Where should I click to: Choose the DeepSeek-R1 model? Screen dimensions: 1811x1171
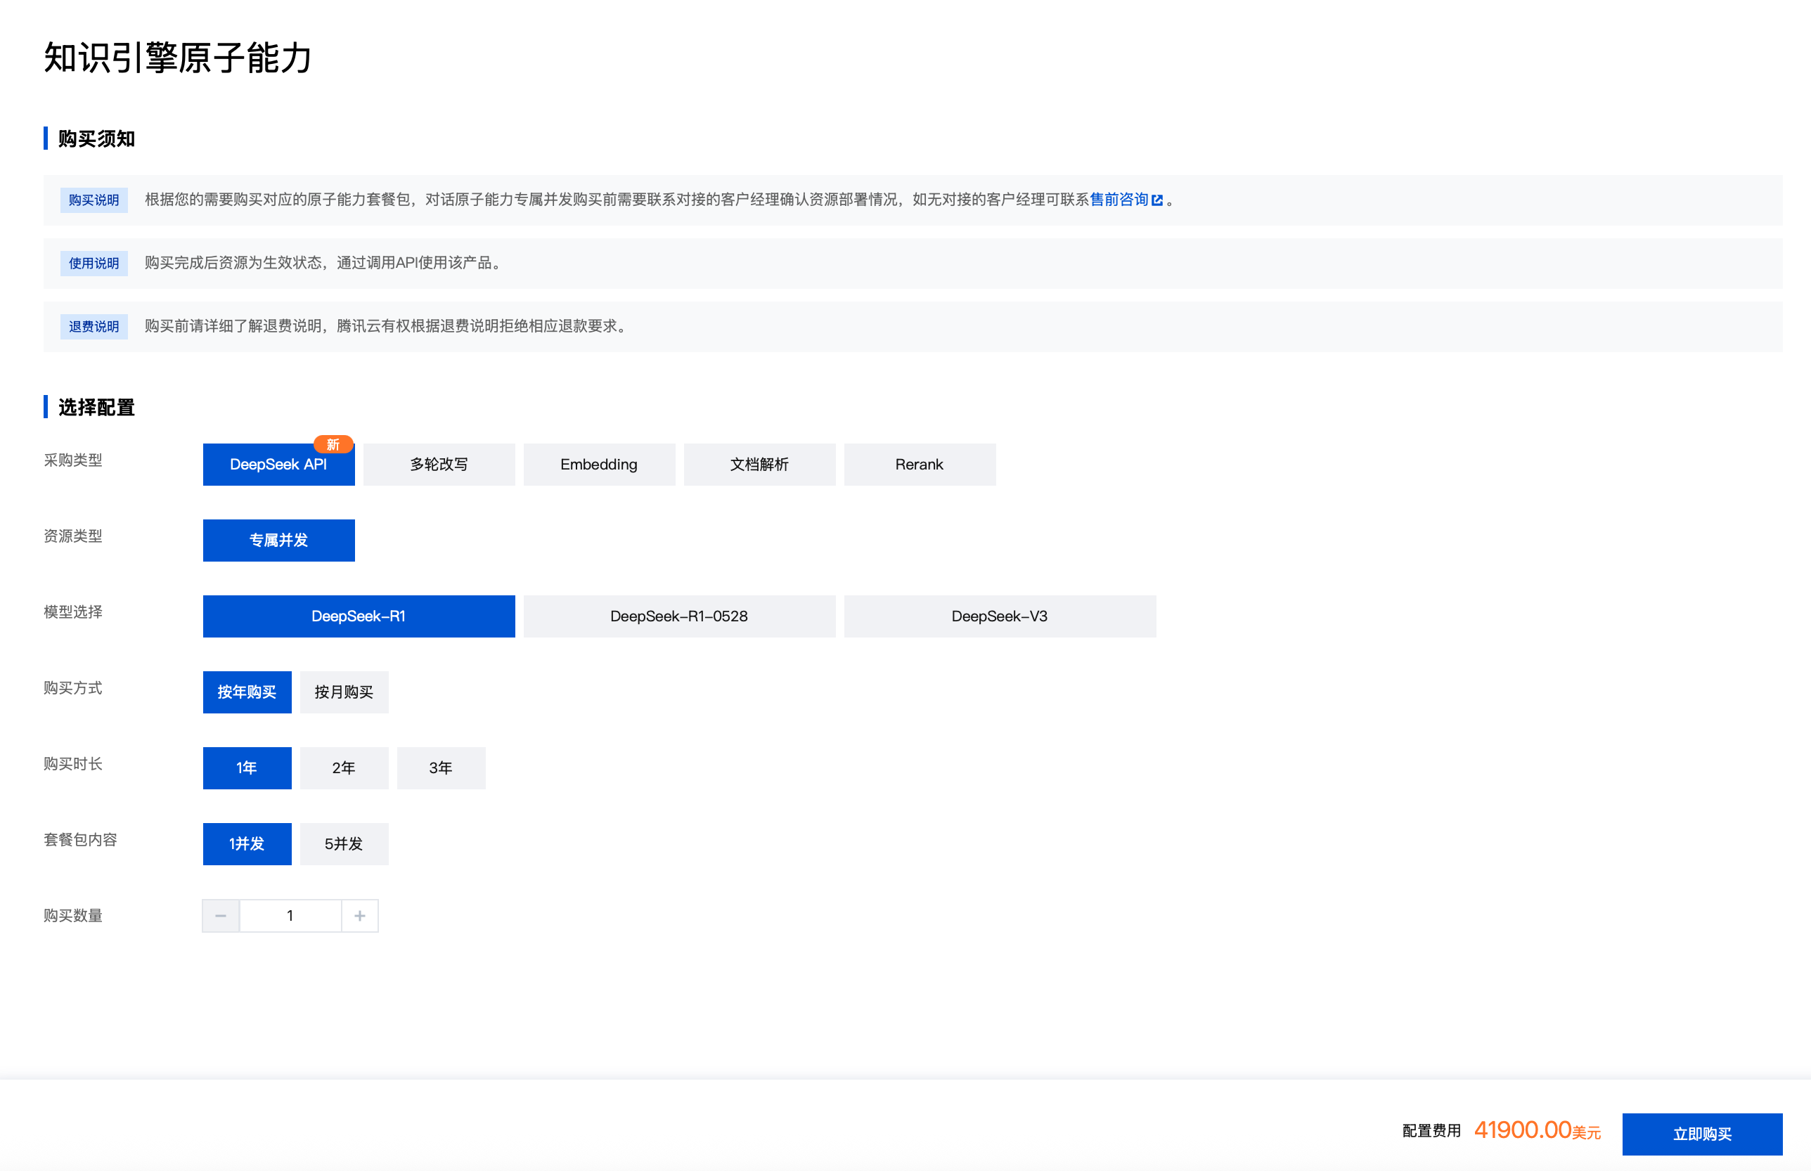(359, 616)
